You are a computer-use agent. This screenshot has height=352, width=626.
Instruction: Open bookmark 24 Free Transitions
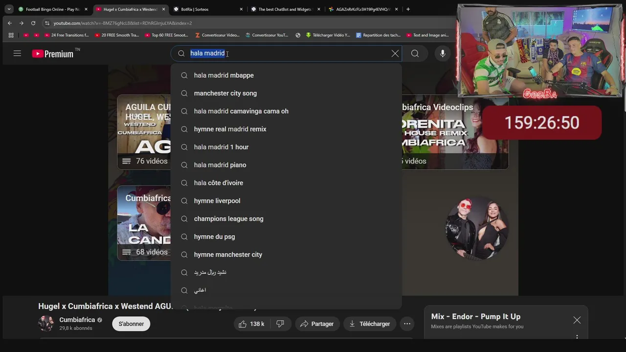(x=67, y=35)
